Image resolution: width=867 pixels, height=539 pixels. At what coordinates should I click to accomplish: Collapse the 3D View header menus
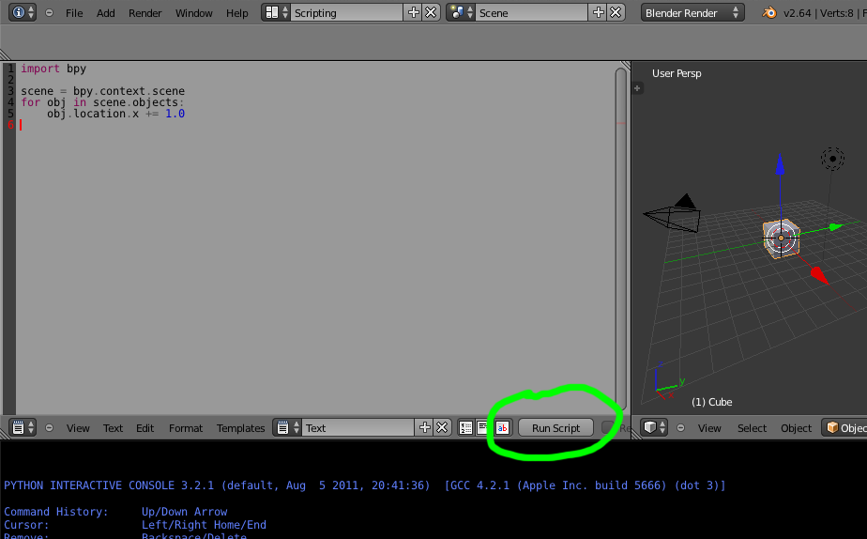coord(680,428)
